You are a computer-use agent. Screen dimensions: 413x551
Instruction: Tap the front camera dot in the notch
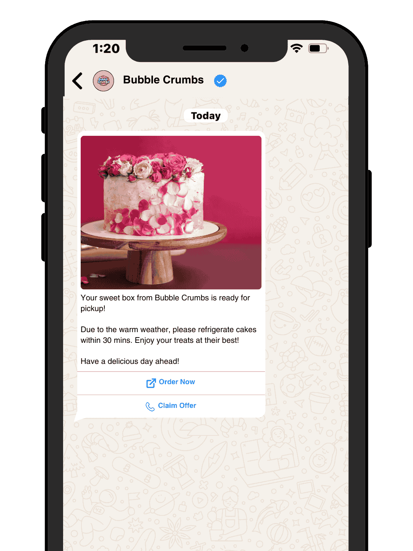coord(244,48)
